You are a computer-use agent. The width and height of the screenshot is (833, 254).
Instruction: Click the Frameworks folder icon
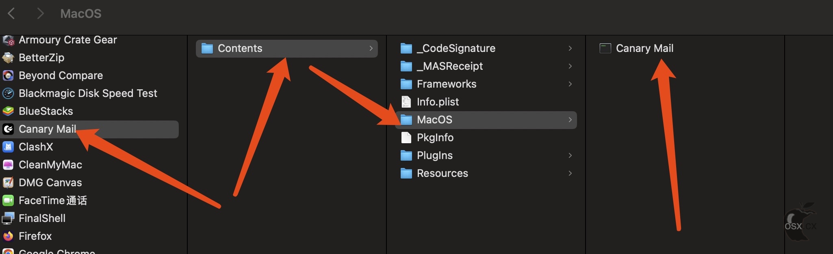[x=406, y=84]
